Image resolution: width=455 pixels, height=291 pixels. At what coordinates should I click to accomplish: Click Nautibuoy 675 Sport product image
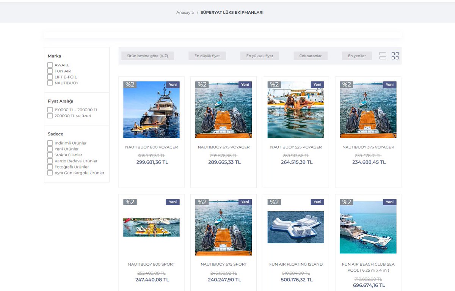pyautogui.click(x=224, y=227)
